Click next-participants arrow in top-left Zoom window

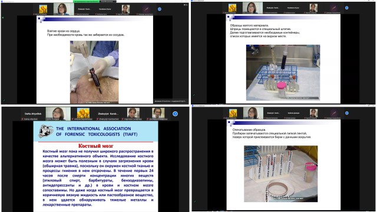pyautogui.click(x=160, y=9)
